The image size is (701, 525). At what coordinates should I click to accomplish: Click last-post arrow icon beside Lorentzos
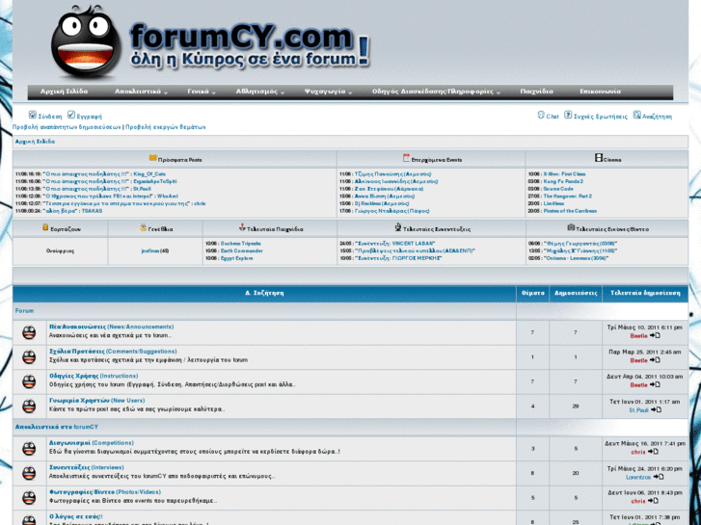(x=659, y=477)
